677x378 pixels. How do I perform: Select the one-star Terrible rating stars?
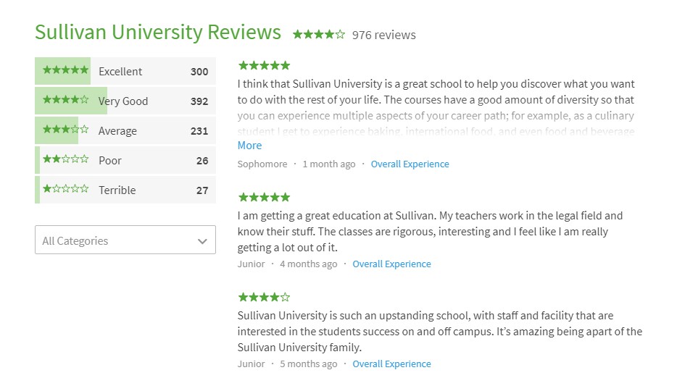[x=66, y=189]
